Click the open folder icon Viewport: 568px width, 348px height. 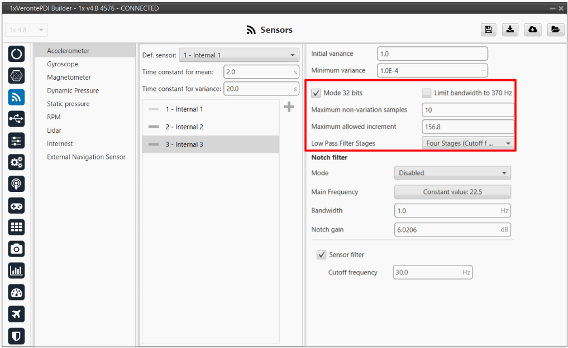coord(555,30)
